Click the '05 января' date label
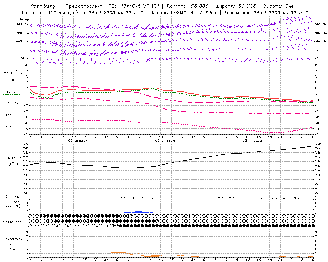The width and height of the screenshot is (328, 262). click(x=165, y=141)
